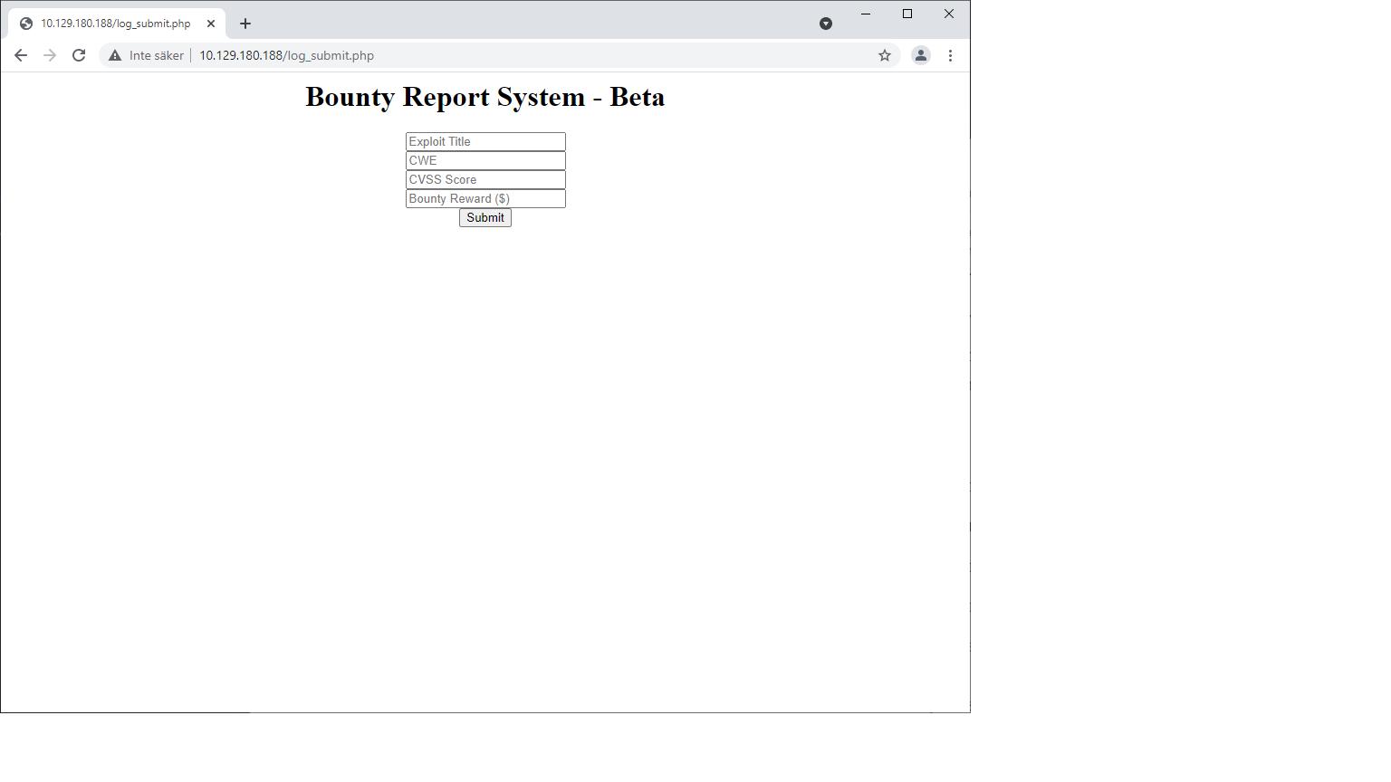Minimize the browser window
Image resolution: width=1391 pixels, height=782 pixels.
866,14
